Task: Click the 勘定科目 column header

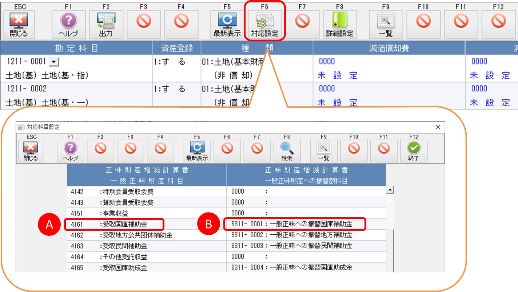Action: tap(76, 48)
